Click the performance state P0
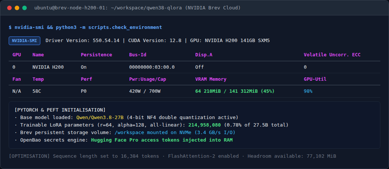The height and width of the screenshot is (169, 389). (84, 91)
